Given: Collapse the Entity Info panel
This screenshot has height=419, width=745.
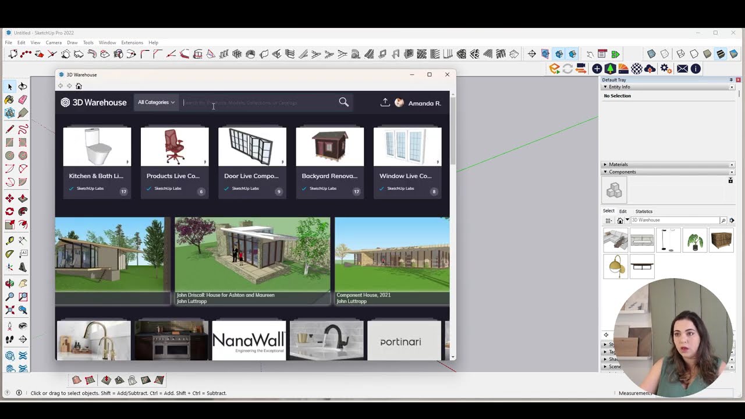Looking at the screenshot, I should point(605,87).
